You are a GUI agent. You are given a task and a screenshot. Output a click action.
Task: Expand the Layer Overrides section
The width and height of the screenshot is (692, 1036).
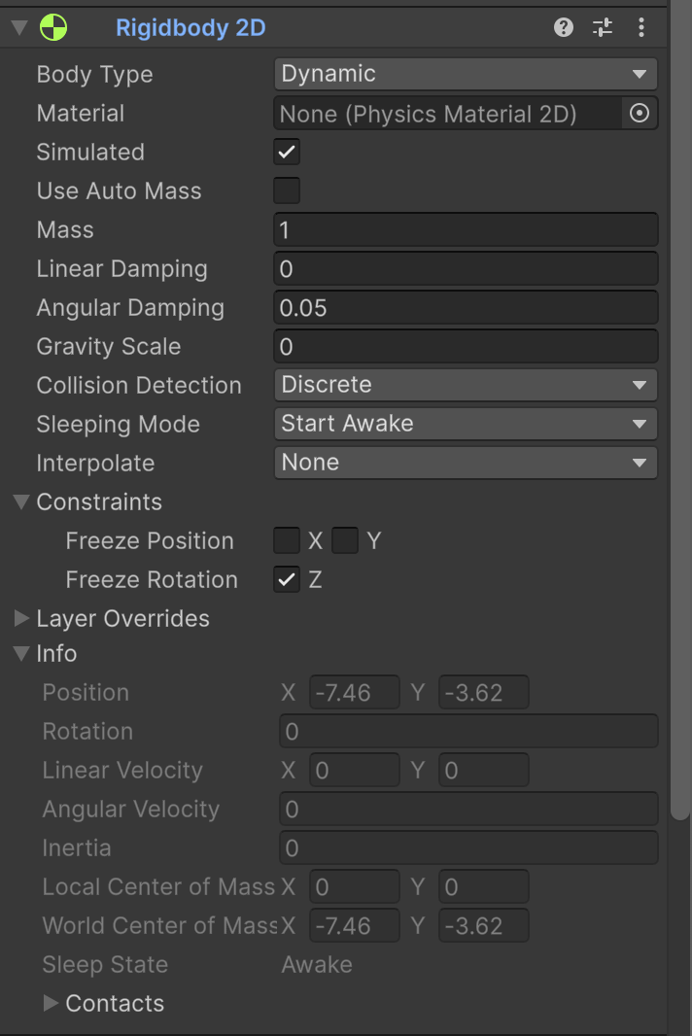point(21,618)
